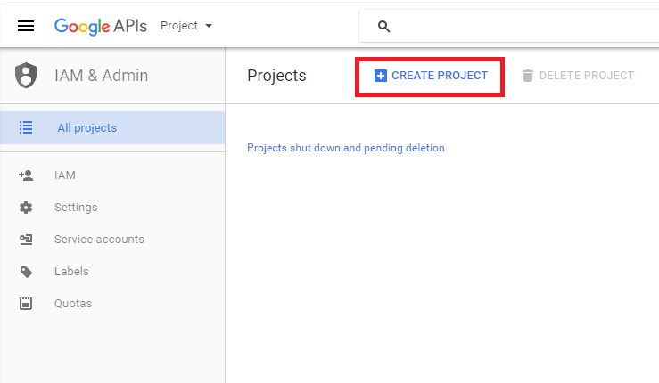Open the hamburger navigation menu

tap(26, 26)
